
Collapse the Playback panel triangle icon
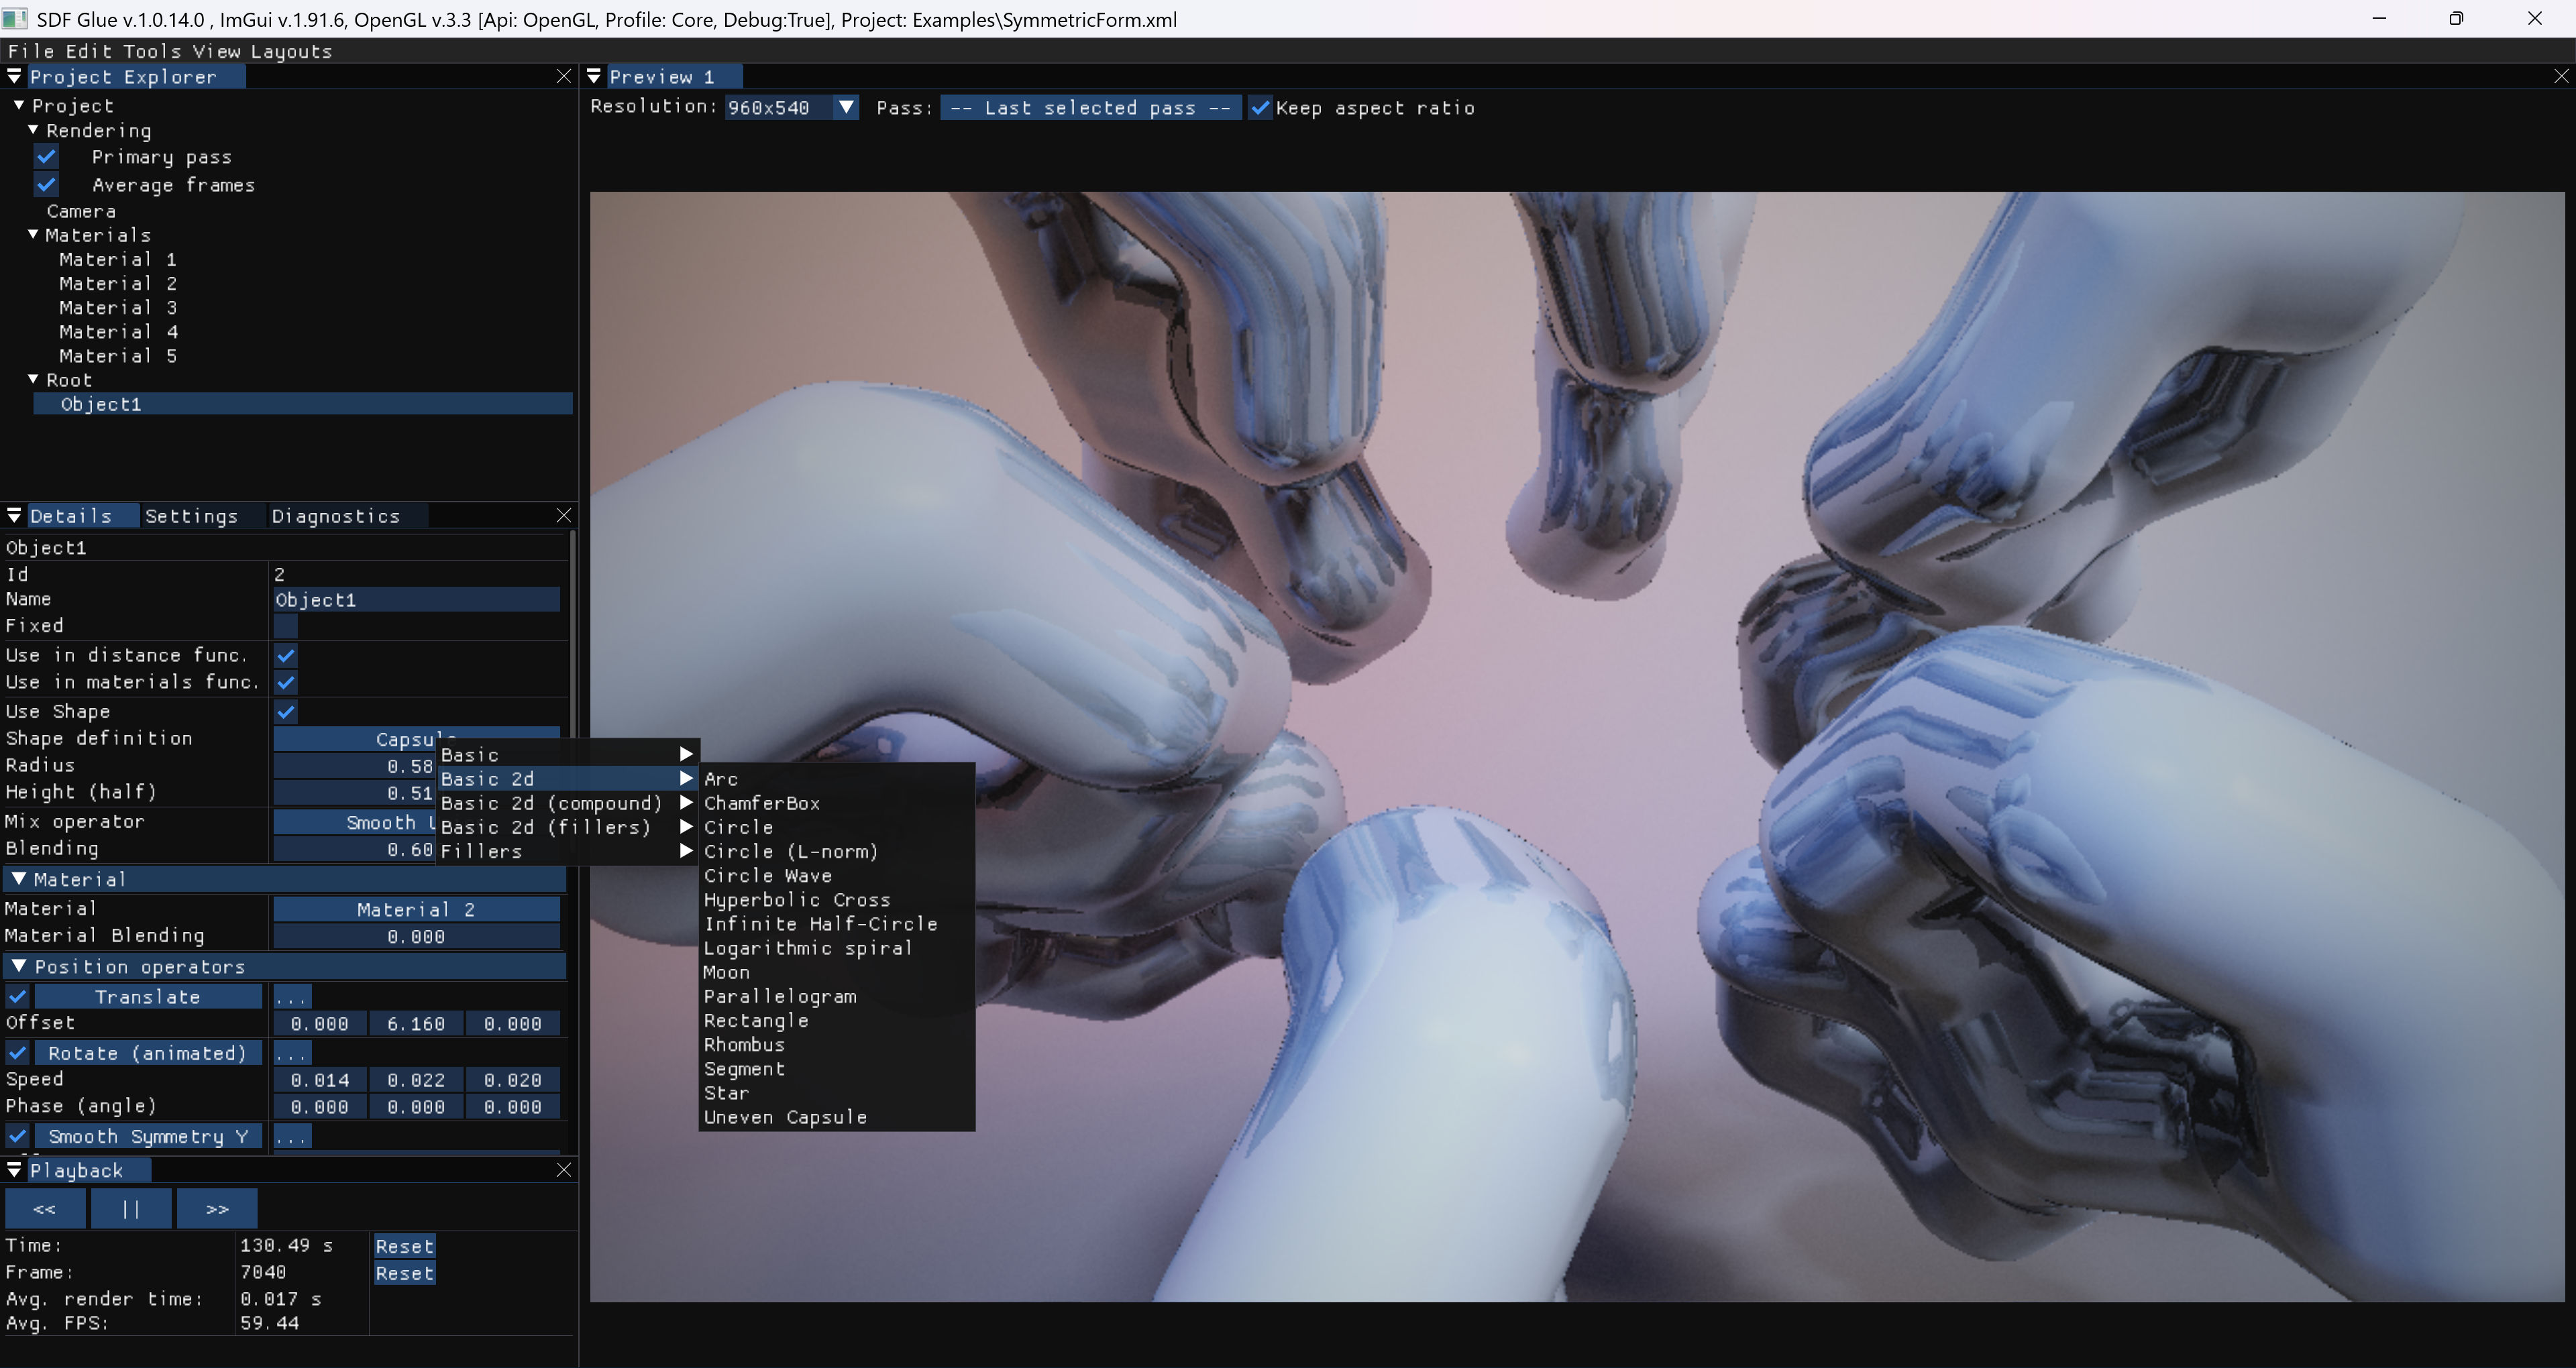14,1169
